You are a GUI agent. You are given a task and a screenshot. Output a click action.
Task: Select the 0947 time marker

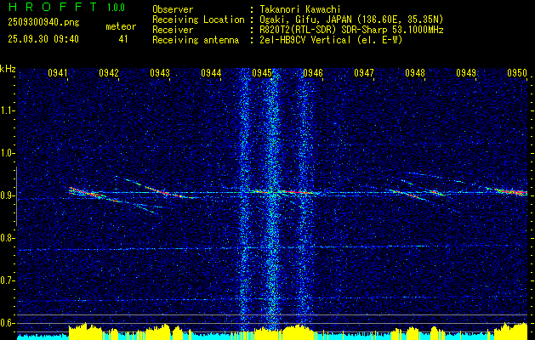tap(364, 73)
